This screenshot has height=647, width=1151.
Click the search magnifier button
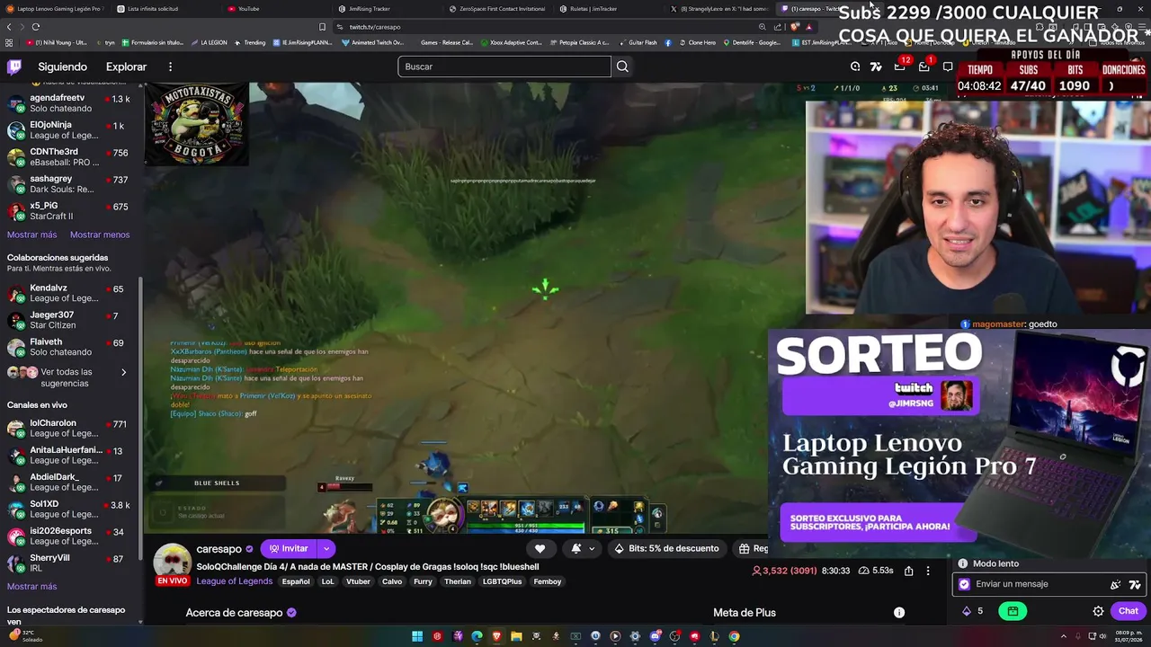click(622, 66)
